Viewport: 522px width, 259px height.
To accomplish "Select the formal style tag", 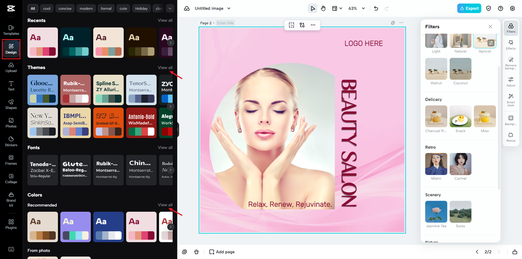I will point(106,8).
